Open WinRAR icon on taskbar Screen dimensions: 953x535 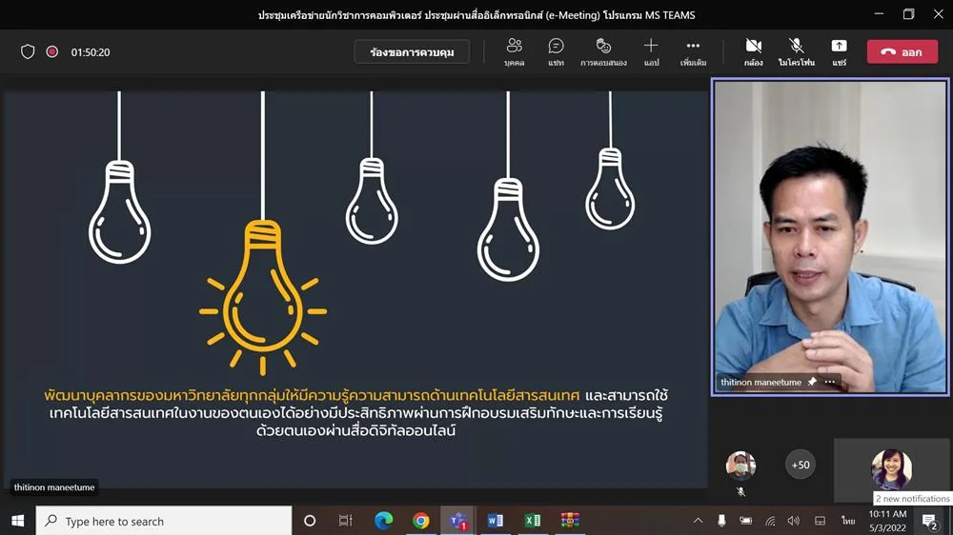570,521
